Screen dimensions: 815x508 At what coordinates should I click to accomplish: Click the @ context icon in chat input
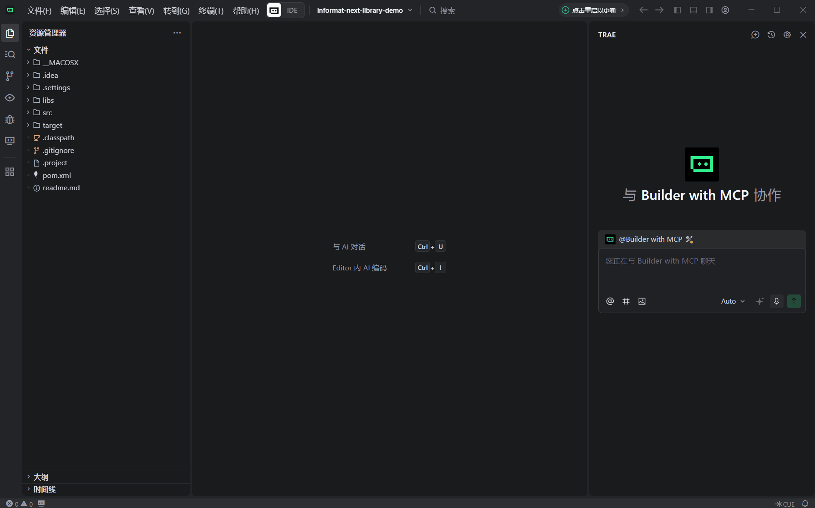point(610,301)
